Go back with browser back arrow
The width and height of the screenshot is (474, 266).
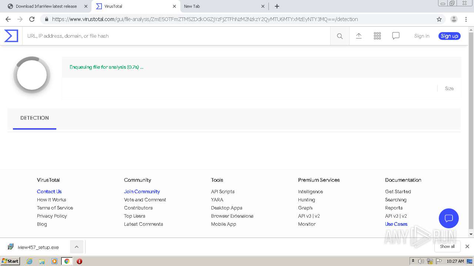8,19
